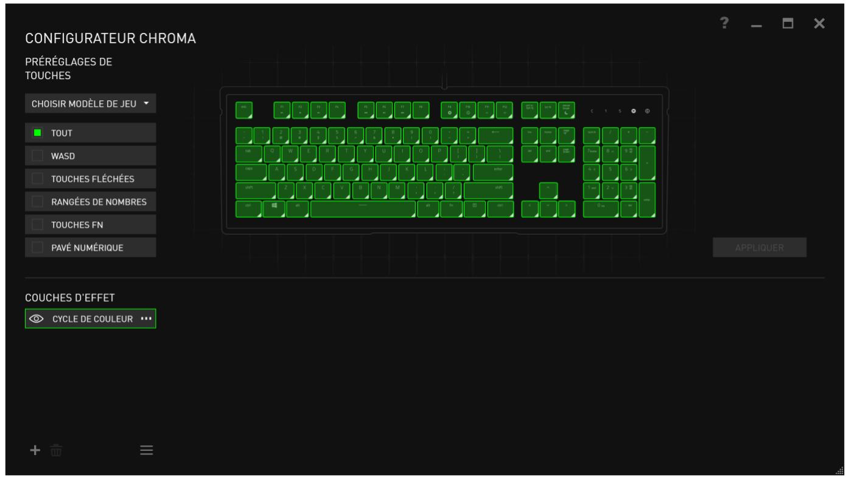This screenshot has width=846, height=477.
Task: Select the End key
Action: coord(548,154)
